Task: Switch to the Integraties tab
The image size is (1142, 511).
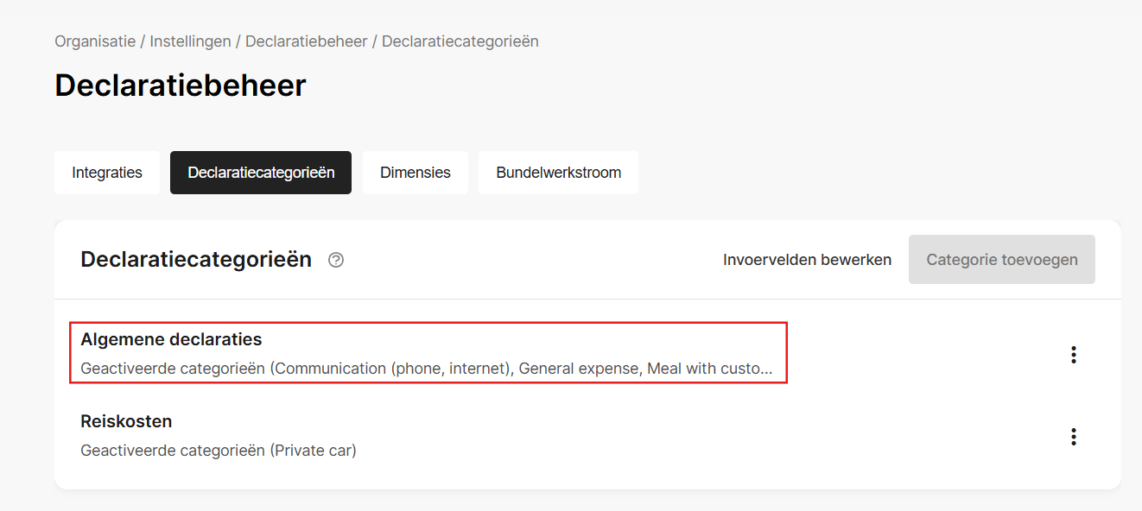Action: (x=107, y=173)
